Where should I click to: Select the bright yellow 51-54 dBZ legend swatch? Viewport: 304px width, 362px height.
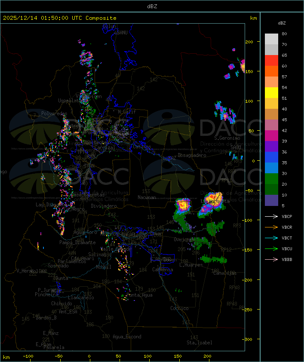[271, 93]
